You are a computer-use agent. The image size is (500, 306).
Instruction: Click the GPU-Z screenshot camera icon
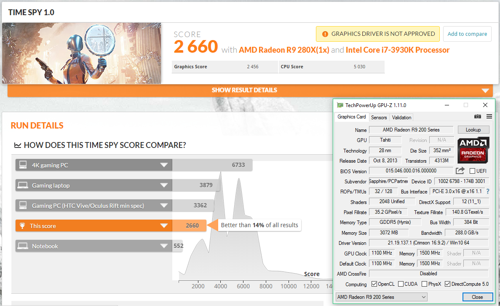click(478, 117)
